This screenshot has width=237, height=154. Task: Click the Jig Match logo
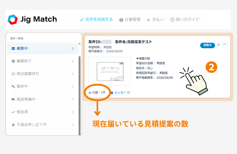click(x=32, y=19)
